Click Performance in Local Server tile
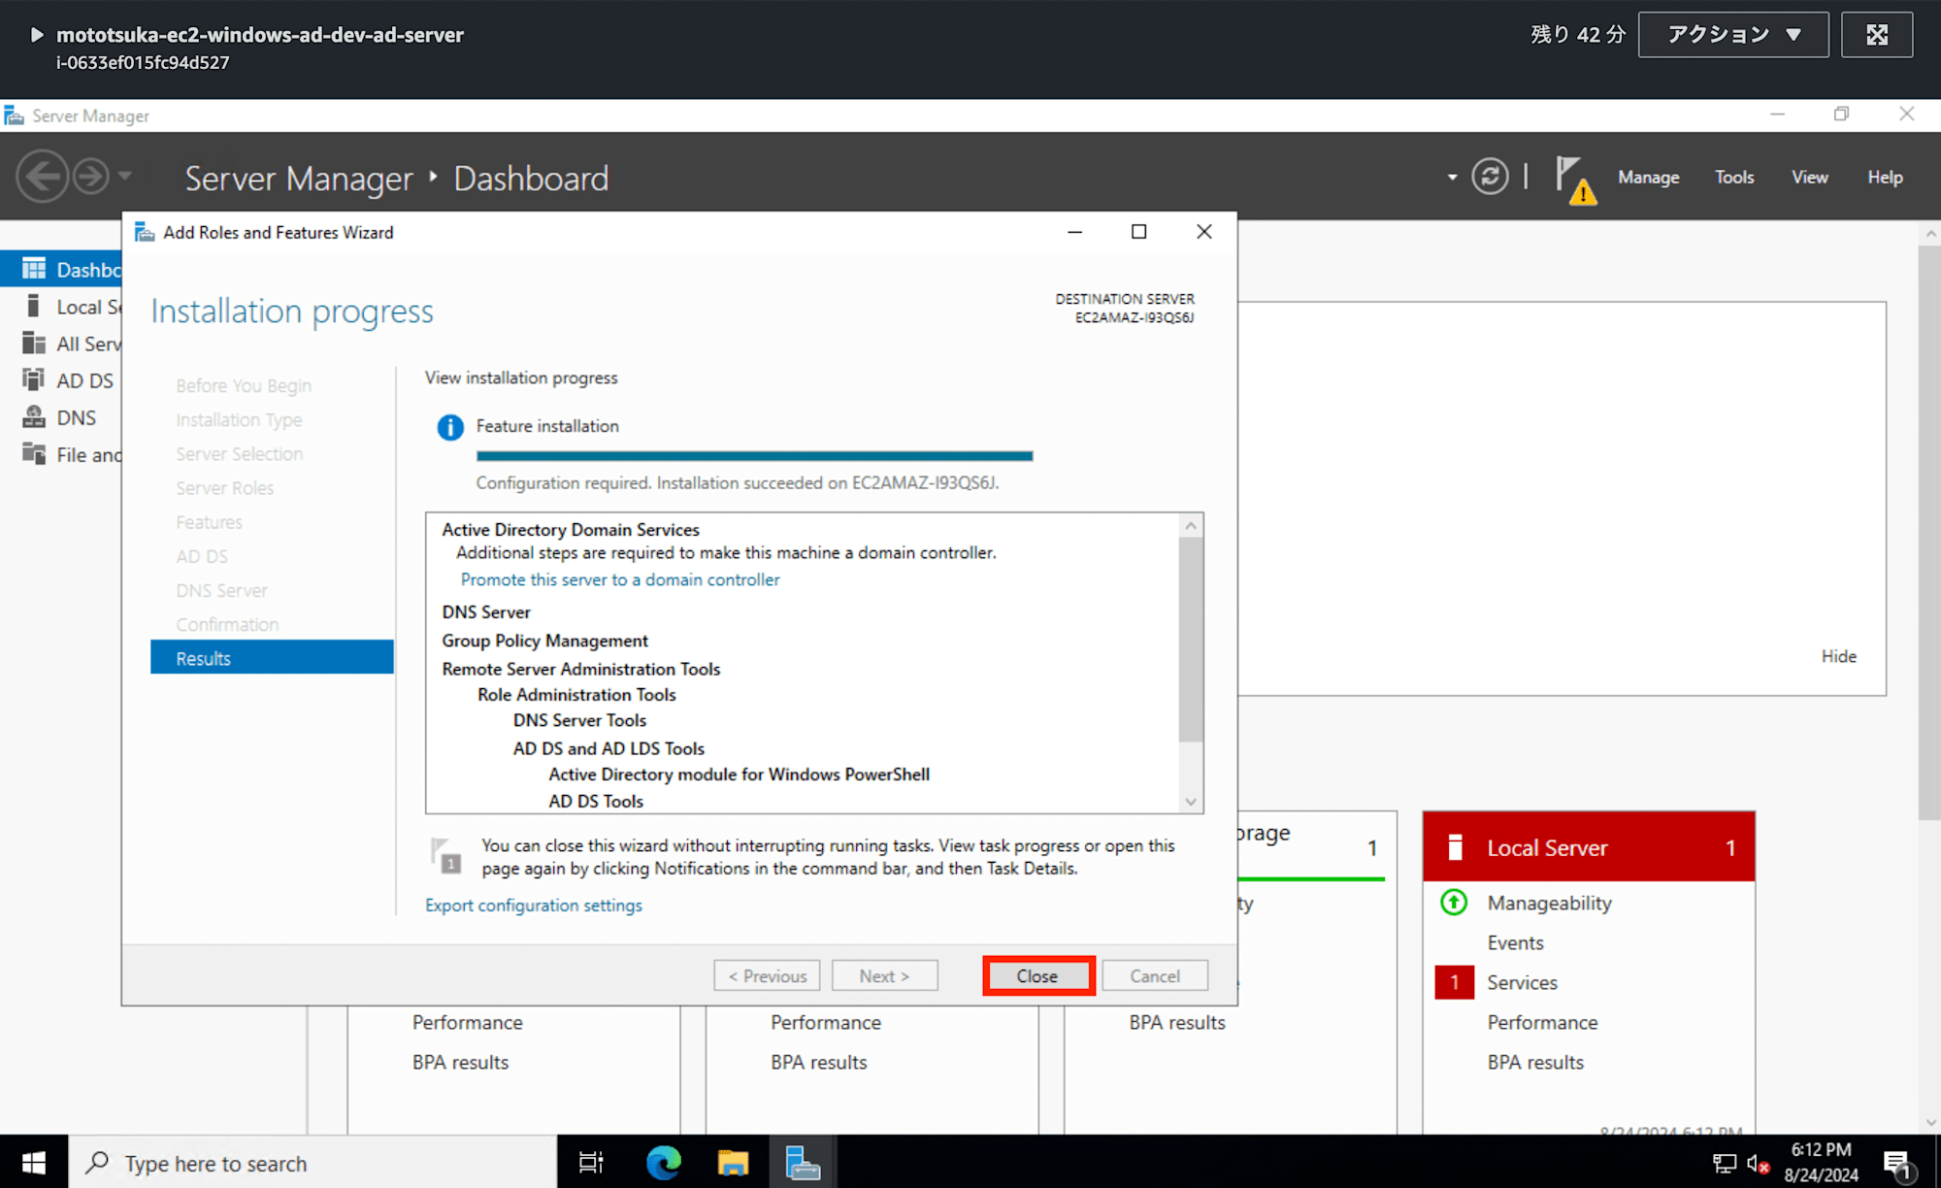 tap(1542, 1022)
